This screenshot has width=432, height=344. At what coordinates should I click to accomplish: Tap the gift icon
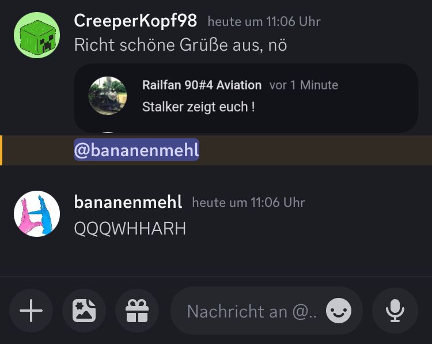(x=137, y=311)
